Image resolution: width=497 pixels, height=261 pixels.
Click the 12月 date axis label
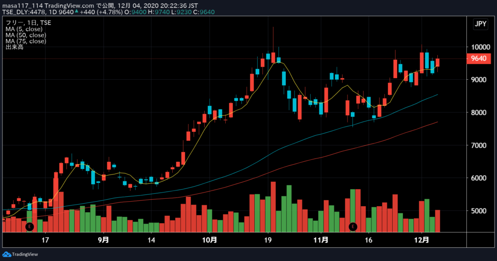422,240
